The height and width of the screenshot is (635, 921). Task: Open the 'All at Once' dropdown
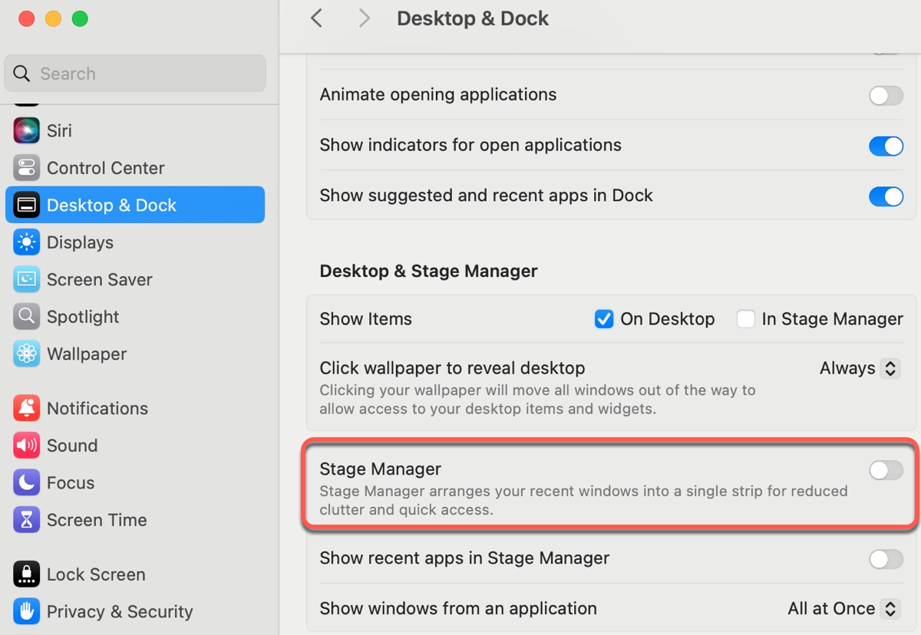click(x=843, y=609)
